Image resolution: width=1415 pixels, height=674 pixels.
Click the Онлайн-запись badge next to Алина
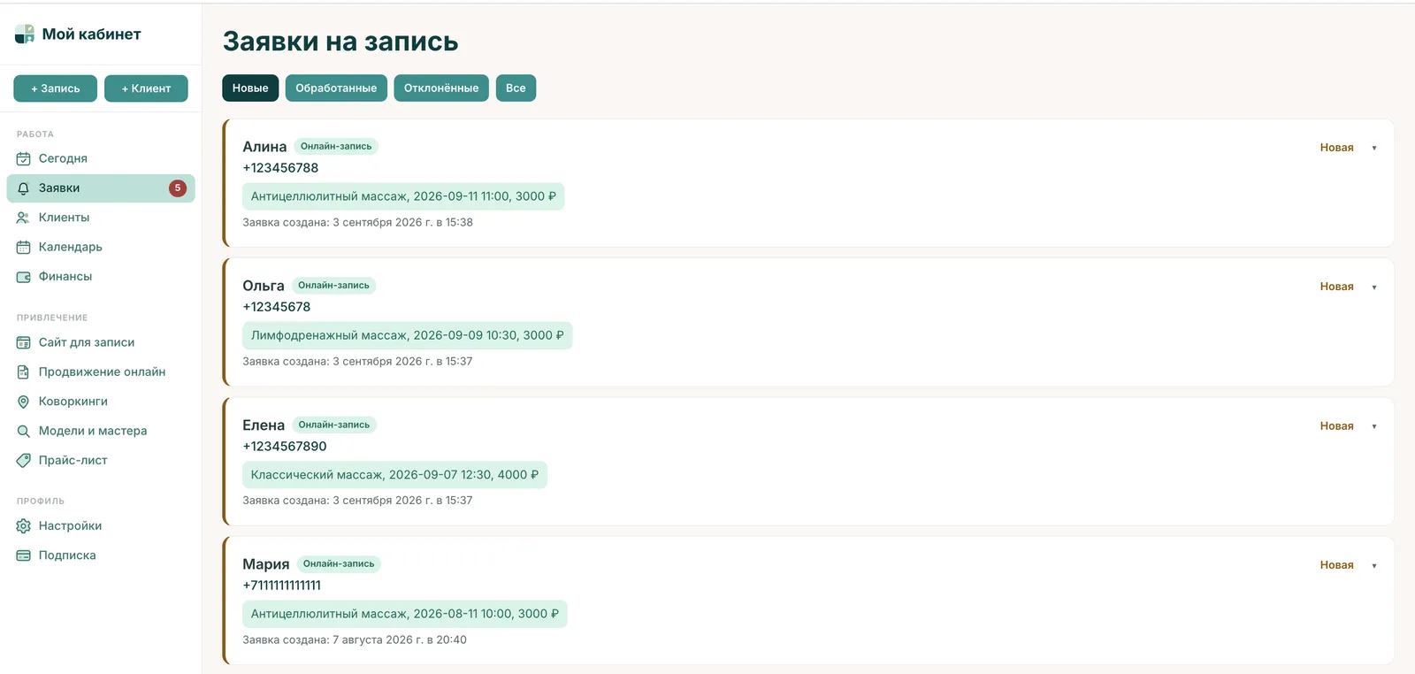pos(336,147)
